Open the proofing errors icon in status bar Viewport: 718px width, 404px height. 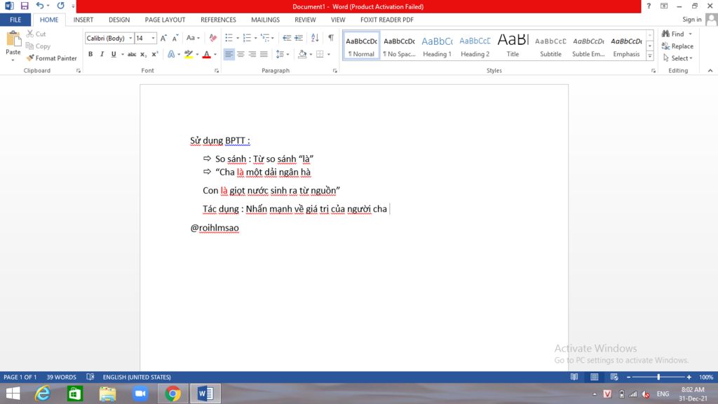coord(90,377)
